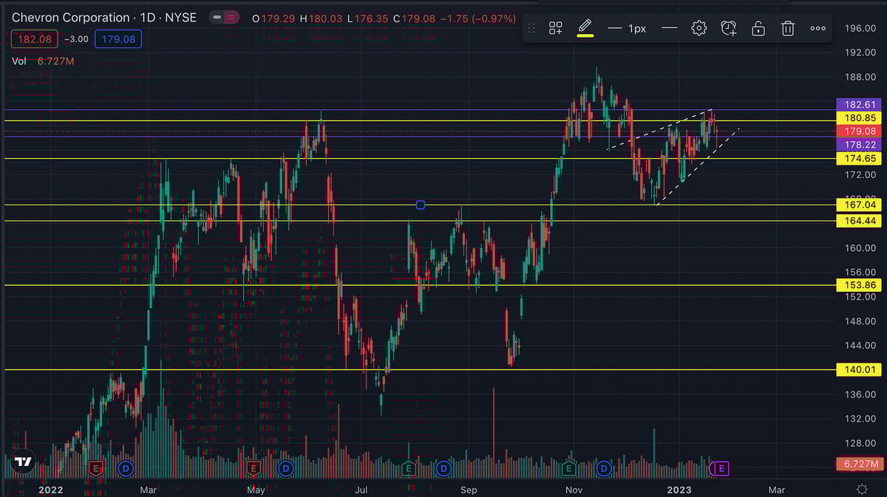Open the dividend marker right of November 2022
Image resolution: width=887 pixels, height=497 pixels.
click(x=605, y=468)
